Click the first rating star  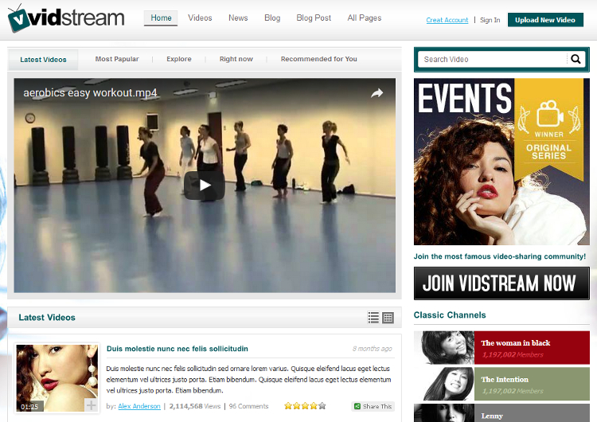point(288,406)
